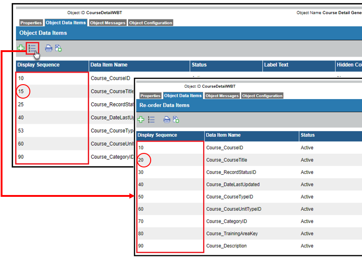Viewport: 362px width, 257px height.
Task: Click Course_CourseTitle in front window
Action: click(x=227, y=160)
